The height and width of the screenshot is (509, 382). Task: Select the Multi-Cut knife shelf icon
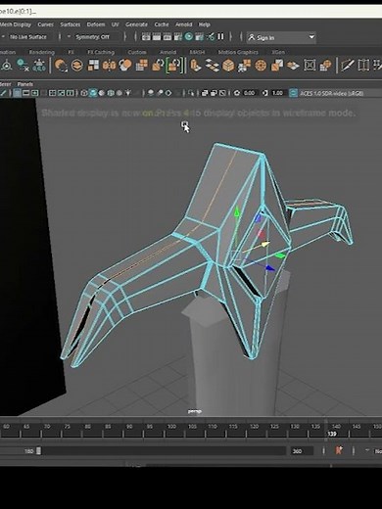(x=348, y=66)
